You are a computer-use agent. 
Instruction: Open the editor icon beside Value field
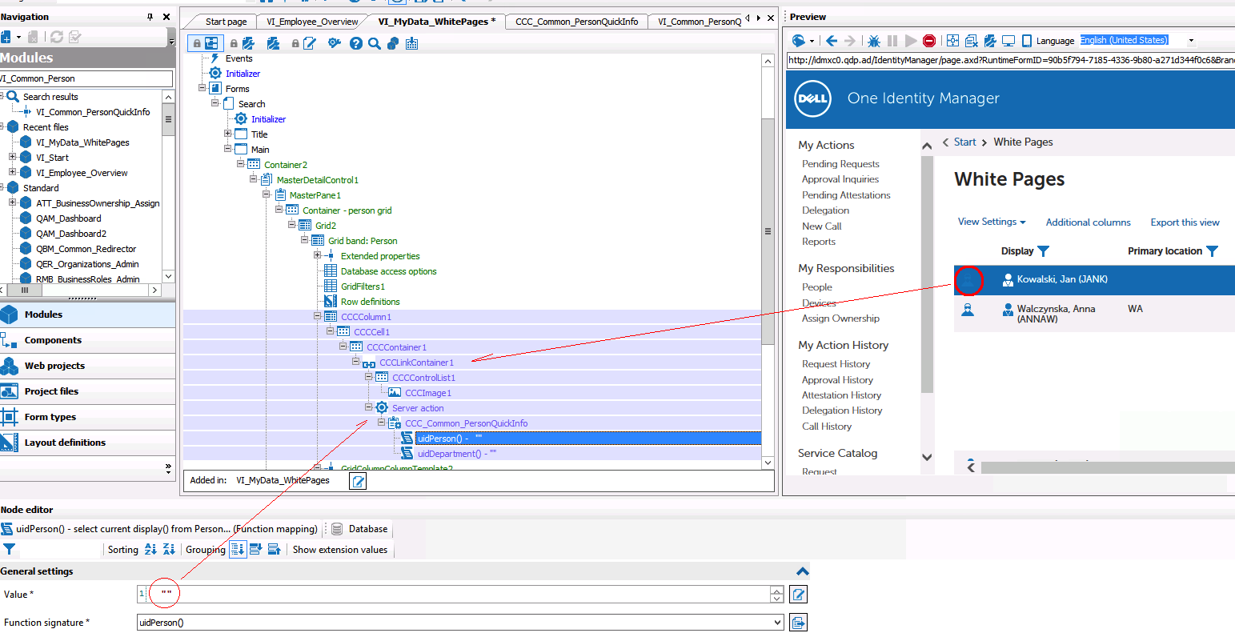(798, 594)
